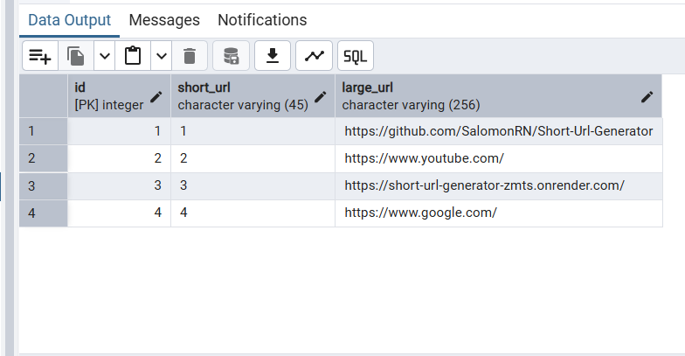Click the Paste rows clipboard icon

pos(133,56)
